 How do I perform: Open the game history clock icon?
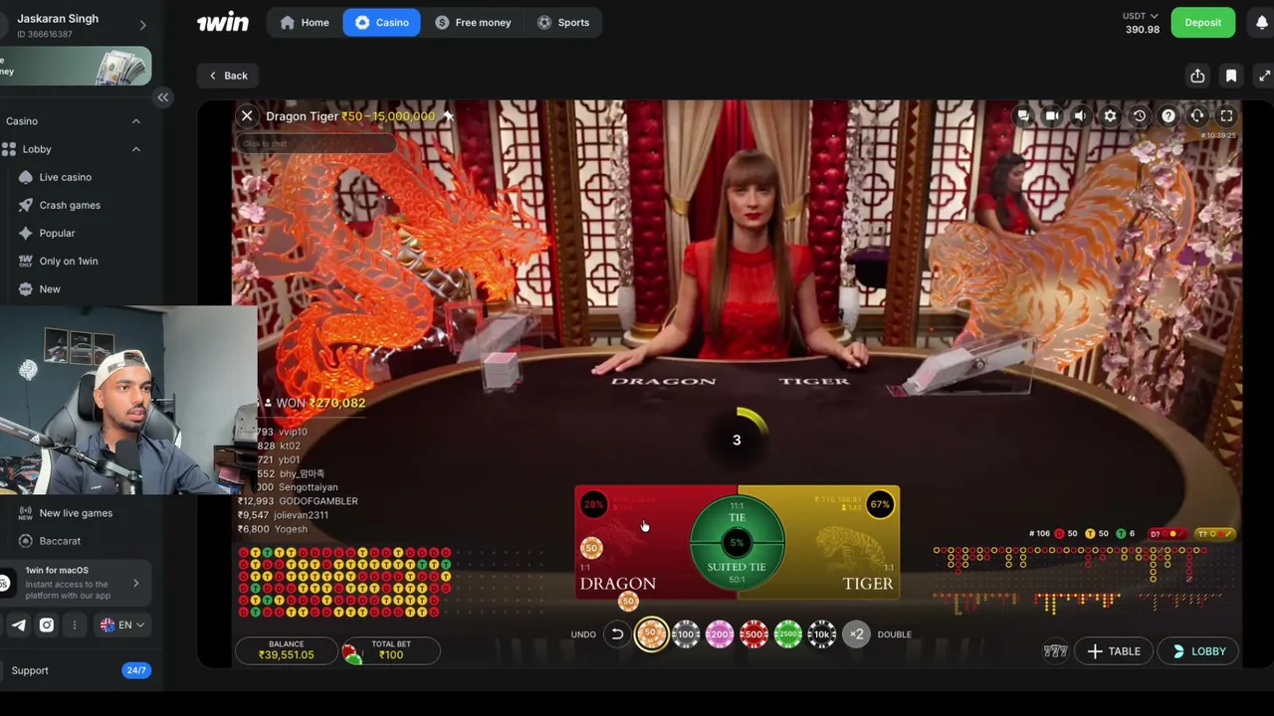(1140, 116)
